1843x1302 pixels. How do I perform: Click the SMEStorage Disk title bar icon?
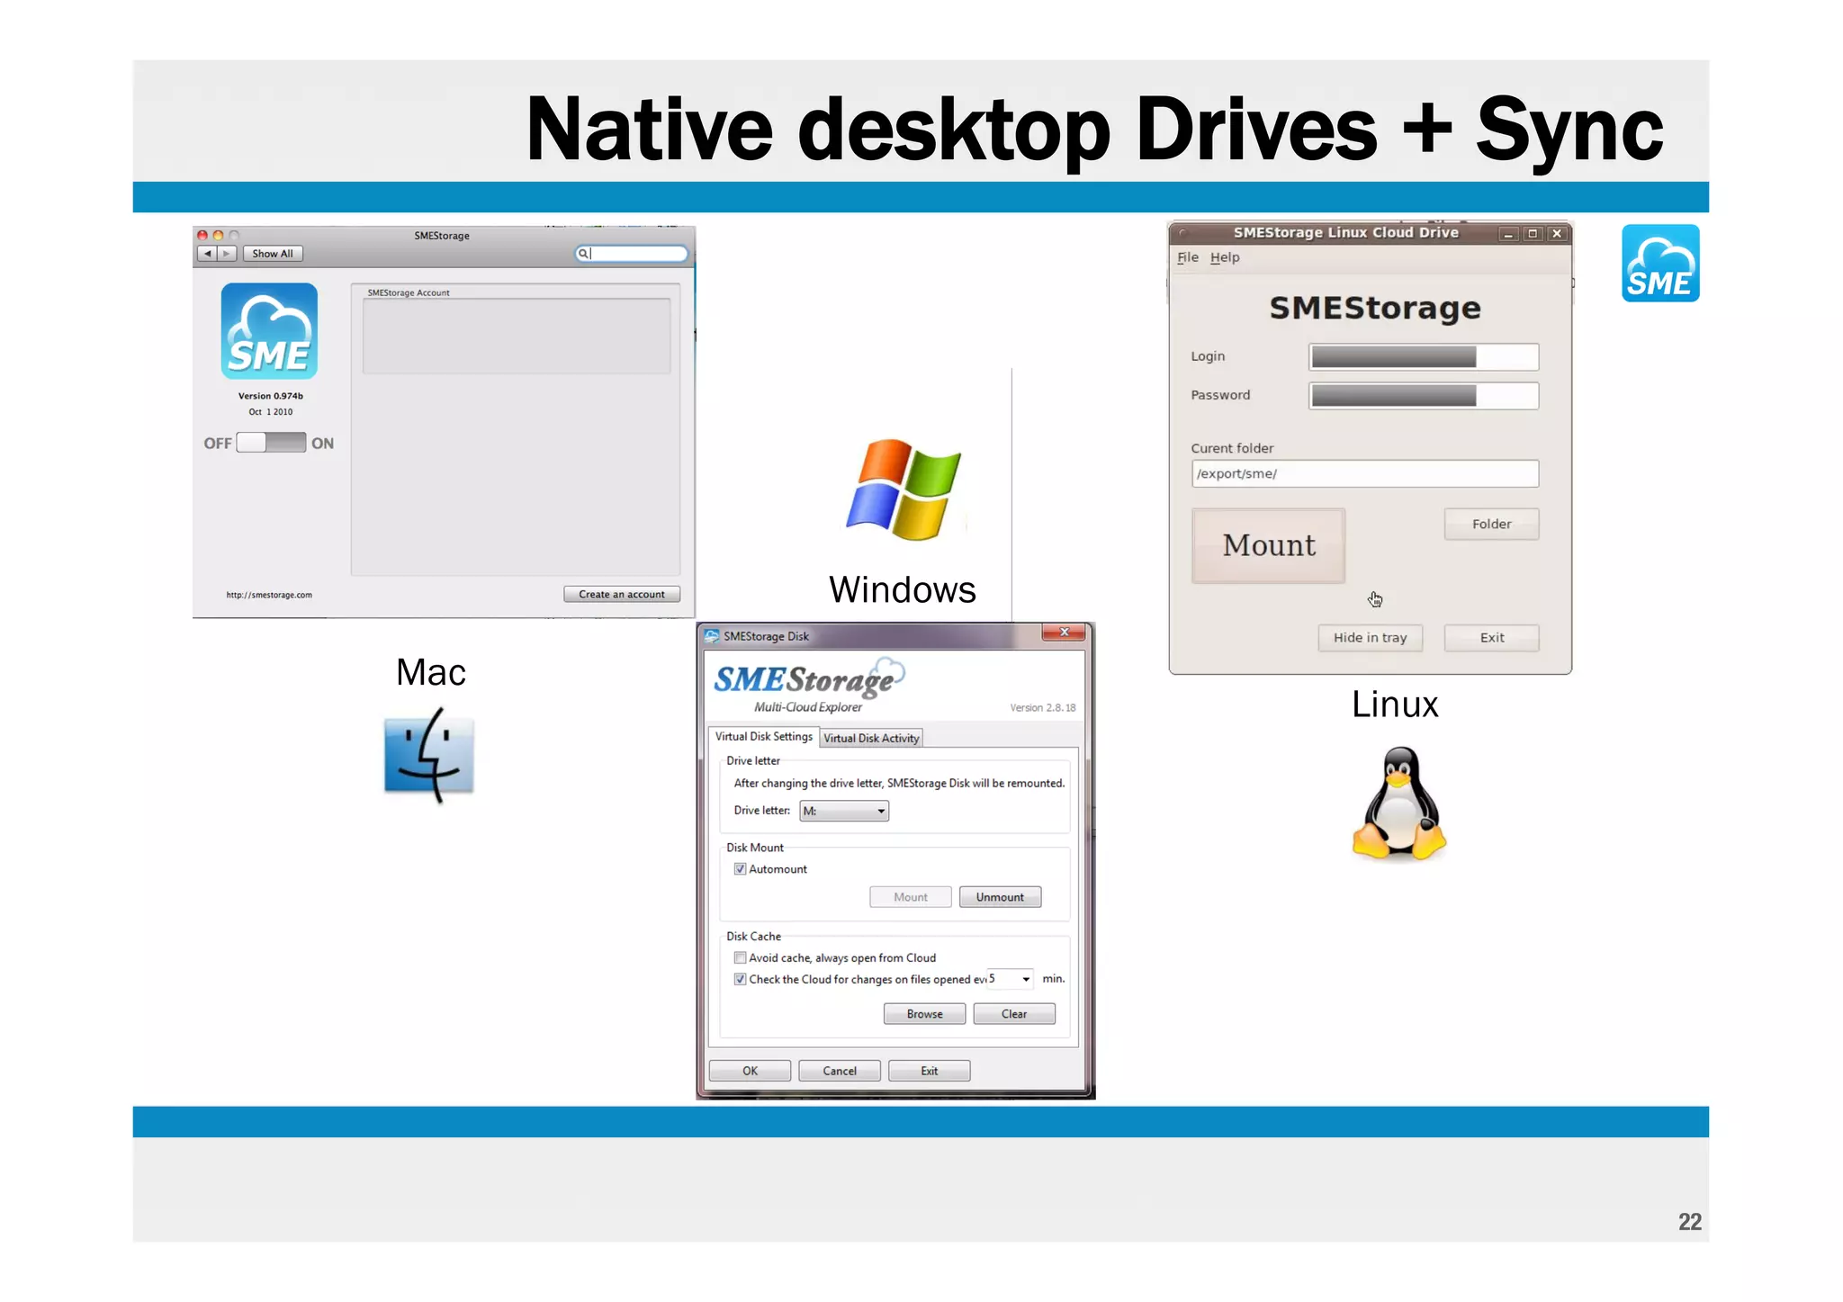(712, 635)
